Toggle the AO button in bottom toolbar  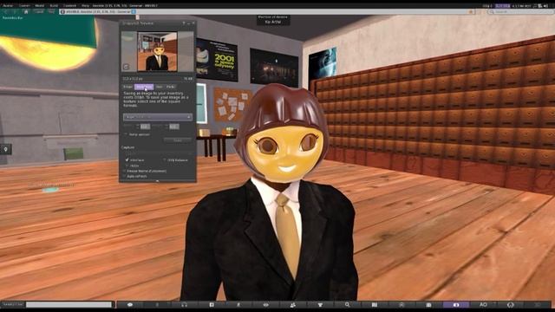[483, 304]
